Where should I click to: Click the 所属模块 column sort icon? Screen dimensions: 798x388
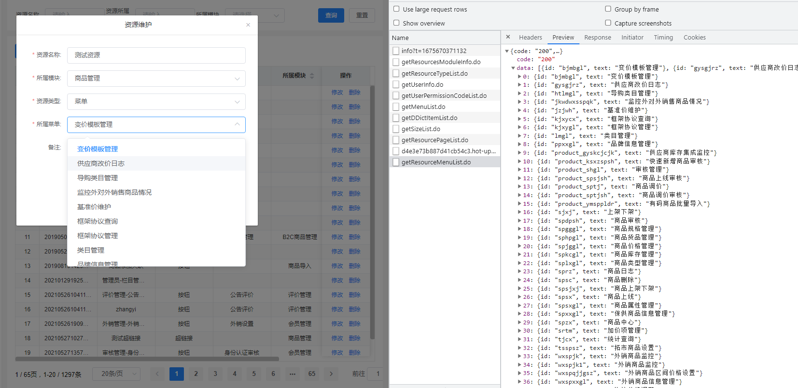point(312,76)
